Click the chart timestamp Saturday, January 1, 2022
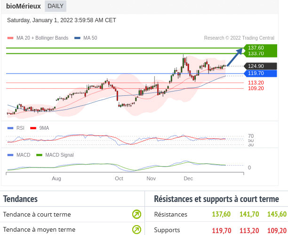This screenshot has height=235, width=288. [x=62, y=20]
